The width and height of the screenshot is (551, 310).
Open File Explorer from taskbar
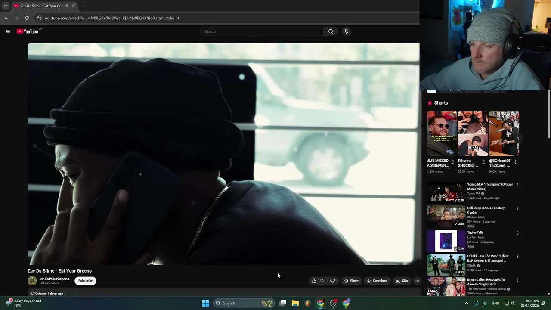pos(295,303)
